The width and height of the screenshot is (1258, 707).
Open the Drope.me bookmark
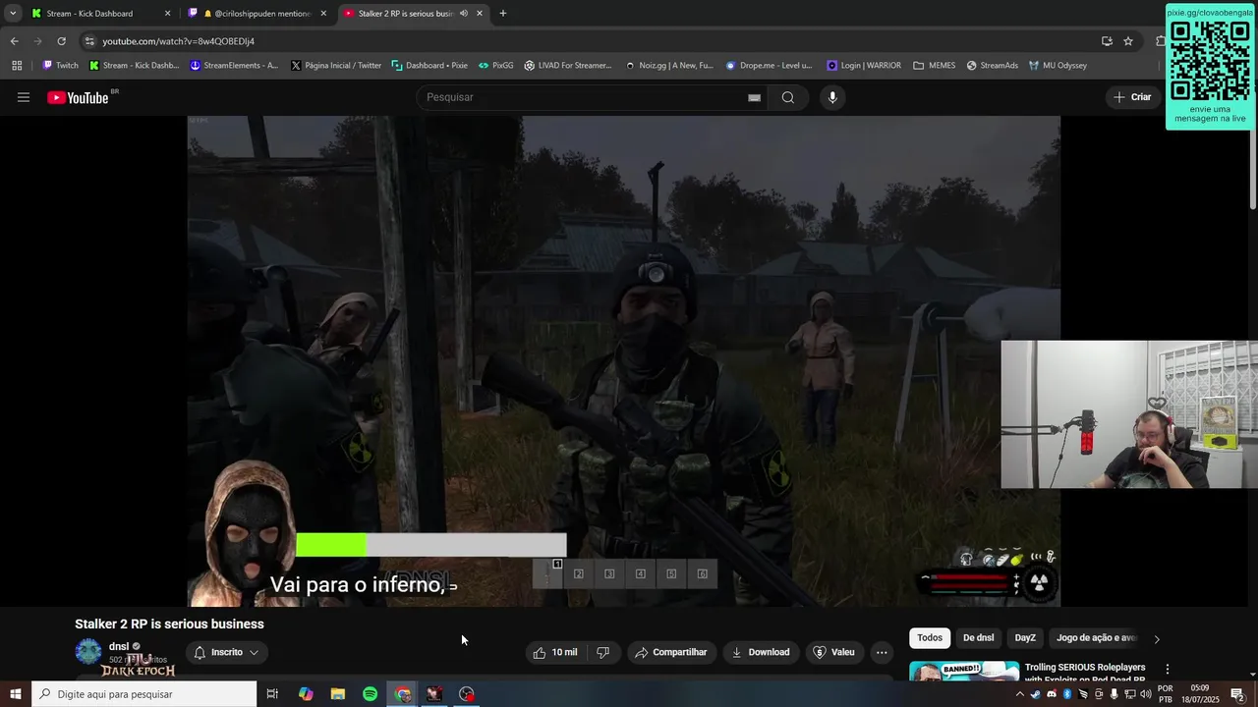[x=769, y=66]
